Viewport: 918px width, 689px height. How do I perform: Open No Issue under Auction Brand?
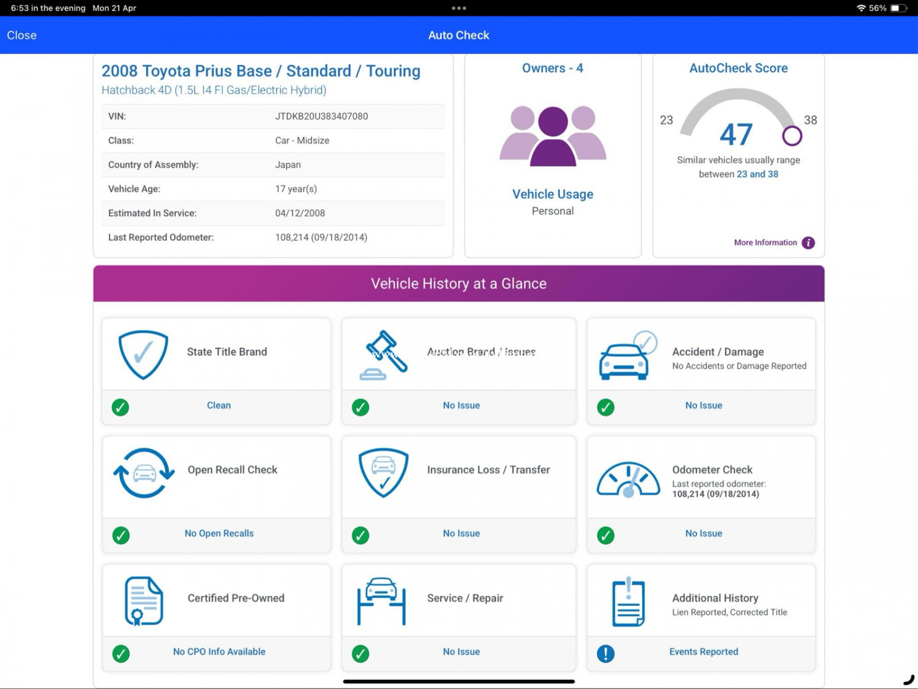(461, 405)
